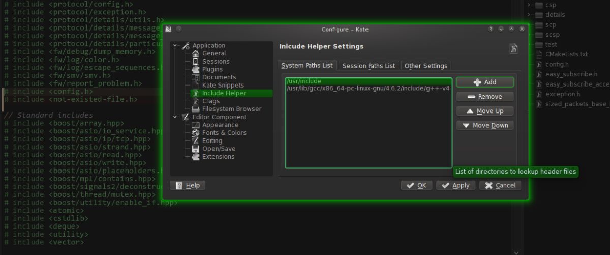Apply the Include Helper settings
The height and width of the screenshot is (255, 610).
pyautogui.click(x=455, y=185)
